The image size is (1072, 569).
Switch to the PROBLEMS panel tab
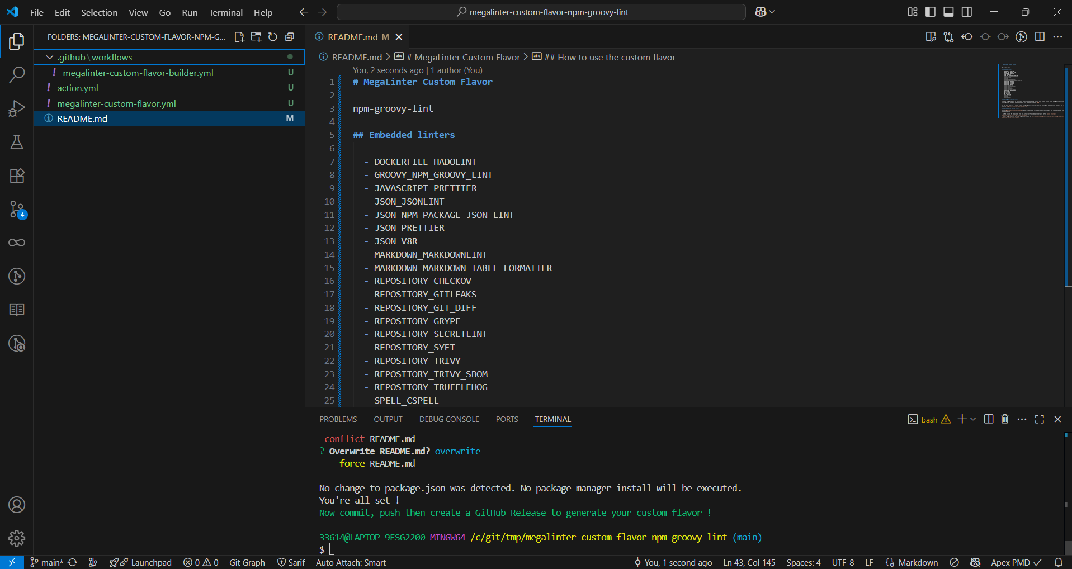338,419
